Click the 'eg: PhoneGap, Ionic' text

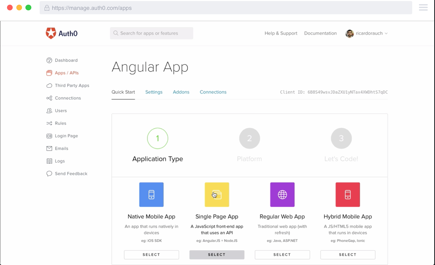tap(348, 241)
